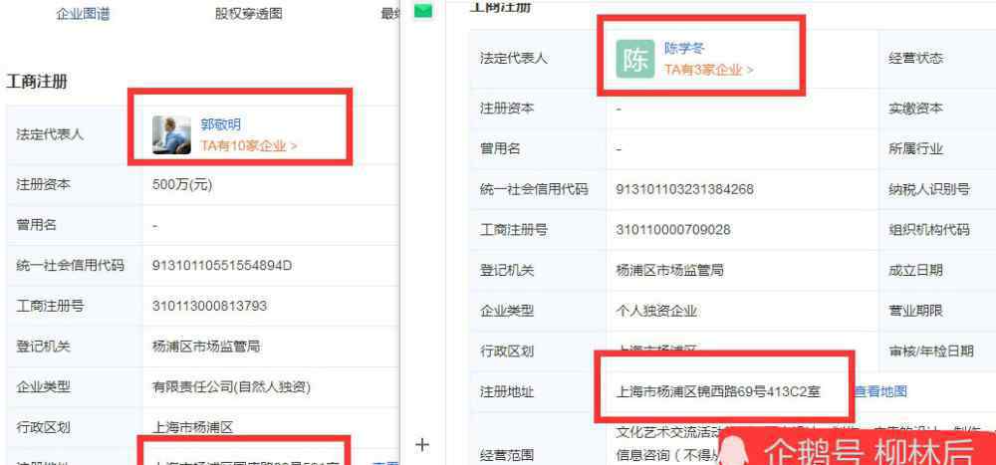Image resolution: width=996 pixels, height=465 pixels.
Task: Click 郭敬明's profile photo thumbnail
Action: click(171, 134)
